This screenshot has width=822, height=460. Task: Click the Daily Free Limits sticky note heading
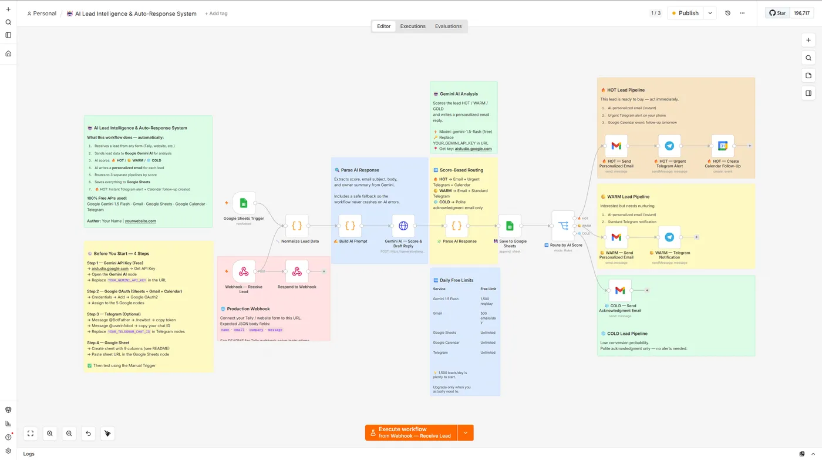(x=457, y=280)
